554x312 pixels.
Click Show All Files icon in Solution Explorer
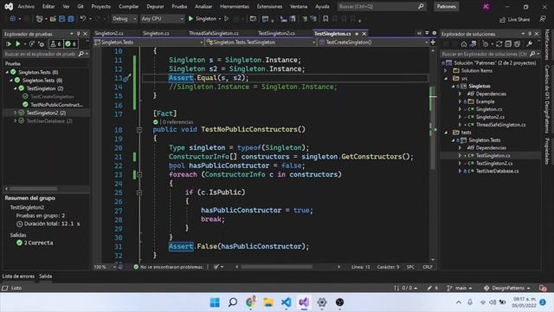pyautogui.click(x=518, y=44)
